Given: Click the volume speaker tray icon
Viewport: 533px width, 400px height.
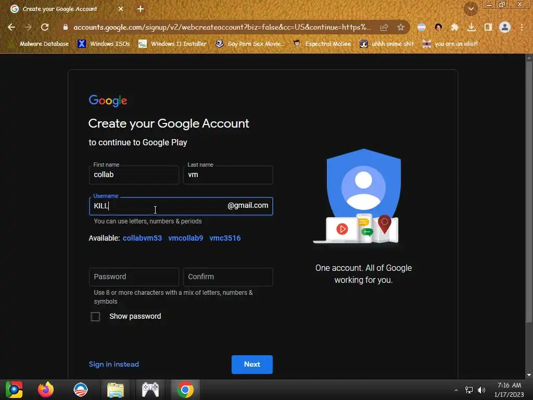Looking at the screenshot, I should [x=481, y=390].
